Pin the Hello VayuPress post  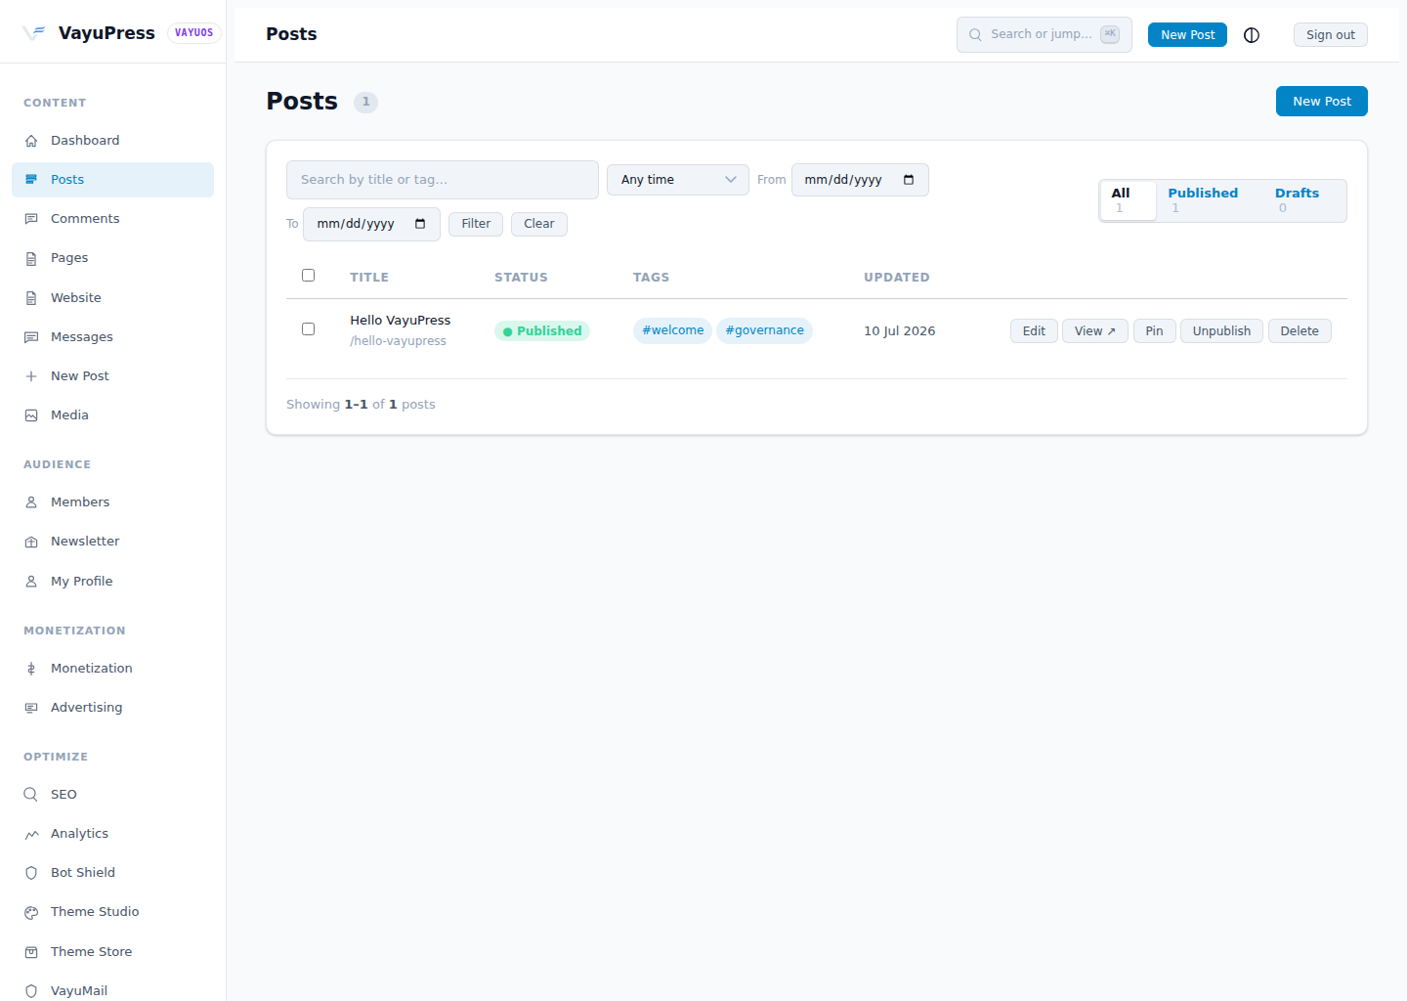[1154, 331]
